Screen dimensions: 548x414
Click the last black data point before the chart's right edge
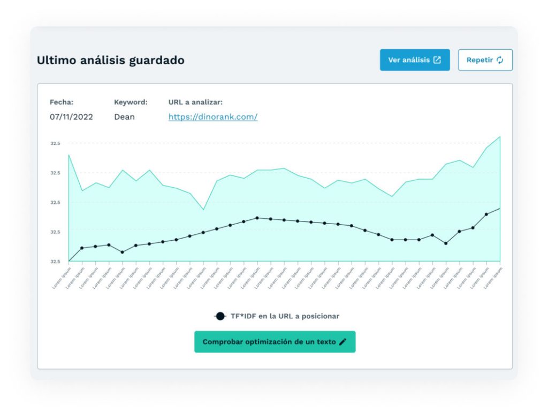pyautogui.click(x=486, y=214)
